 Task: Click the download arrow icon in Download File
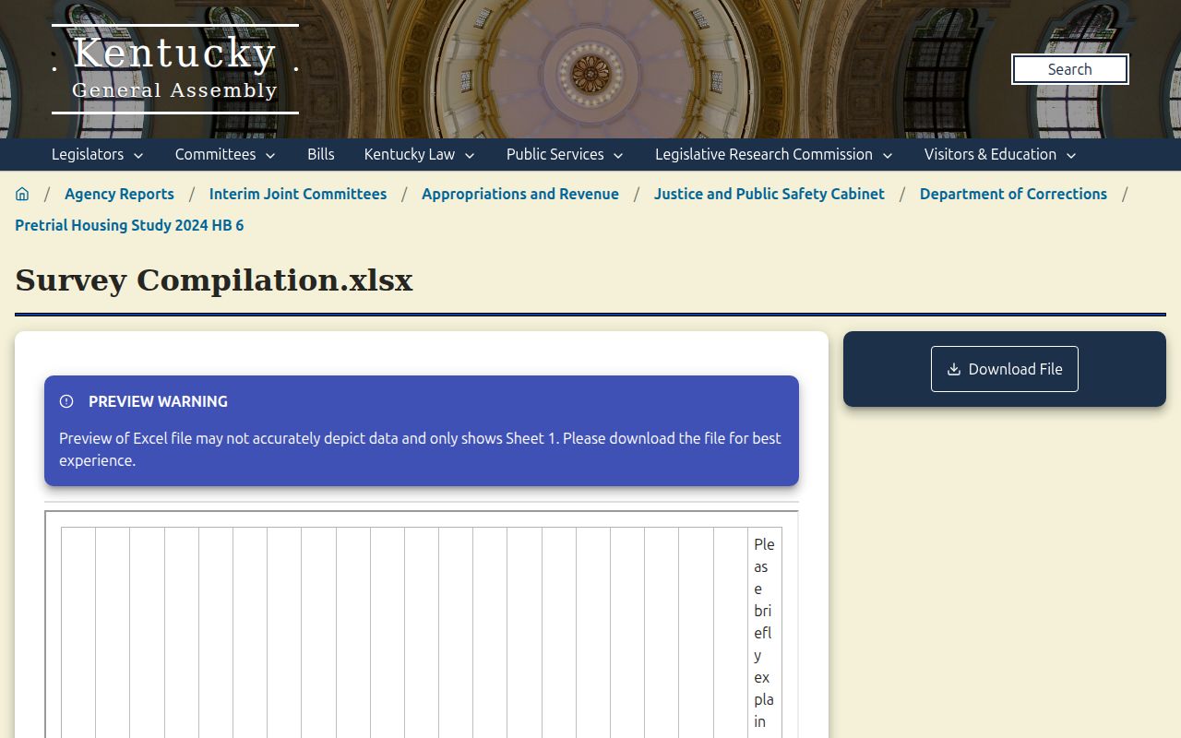pyautogui.click(x=954, y=369)
